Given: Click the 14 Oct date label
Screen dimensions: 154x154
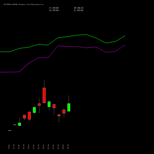Looking at the screenshot, I should 14,147.
